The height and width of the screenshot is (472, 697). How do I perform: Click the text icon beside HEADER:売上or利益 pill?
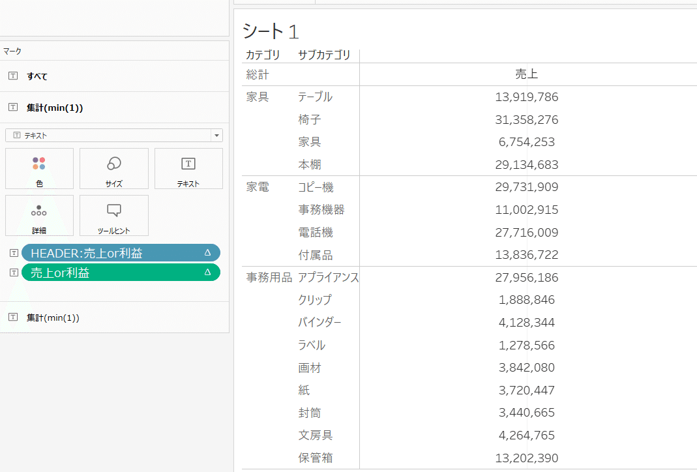(14, 253)
